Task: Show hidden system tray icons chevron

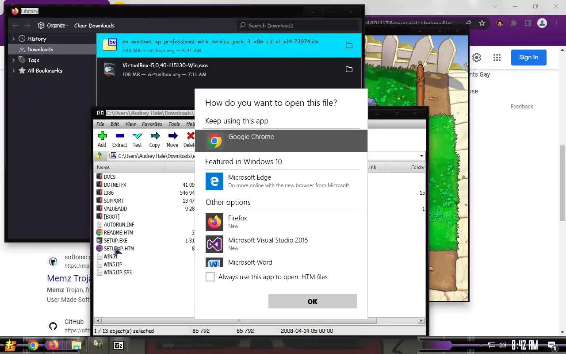Action: 482,345
